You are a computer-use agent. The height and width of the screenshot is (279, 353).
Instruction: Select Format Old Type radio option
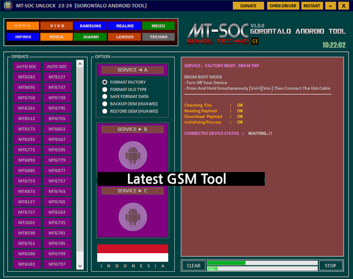[105, 89]
